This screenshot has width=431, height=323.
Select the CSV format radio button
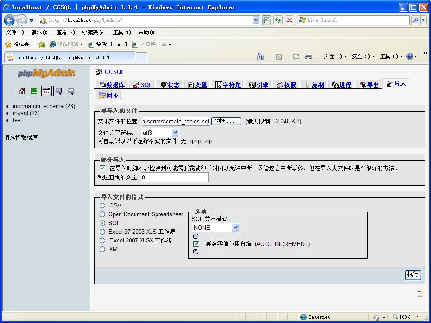point(103,205)
